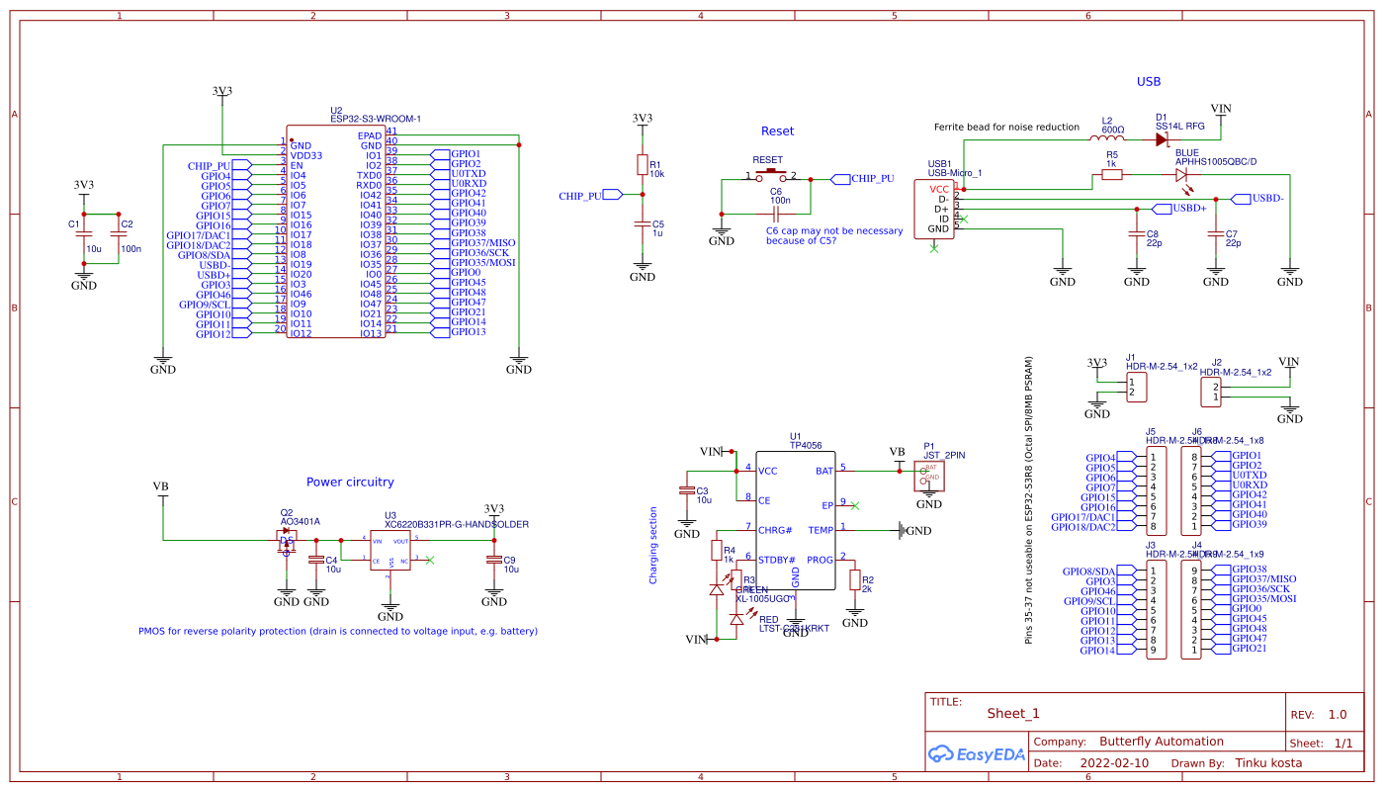Select the J3 nine-pin header symbol

tap(1155, 610)
